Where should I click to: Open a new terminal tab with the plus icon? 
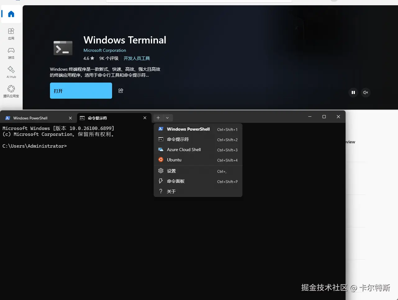pos(158,118)
